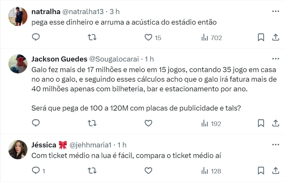Viewport: 284px width, 183px height.
Task: View analytics showing 128 views
Action: pos(211,171)
